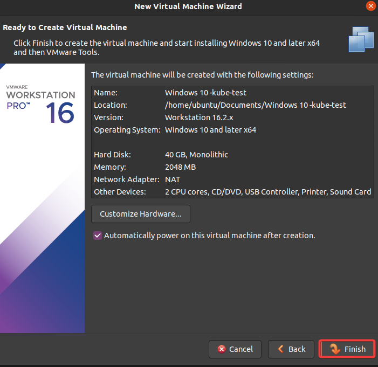The width and height of the screenshot is (378, 367).
Task: Click the Hard Disk: label
Action: point(112,155)
